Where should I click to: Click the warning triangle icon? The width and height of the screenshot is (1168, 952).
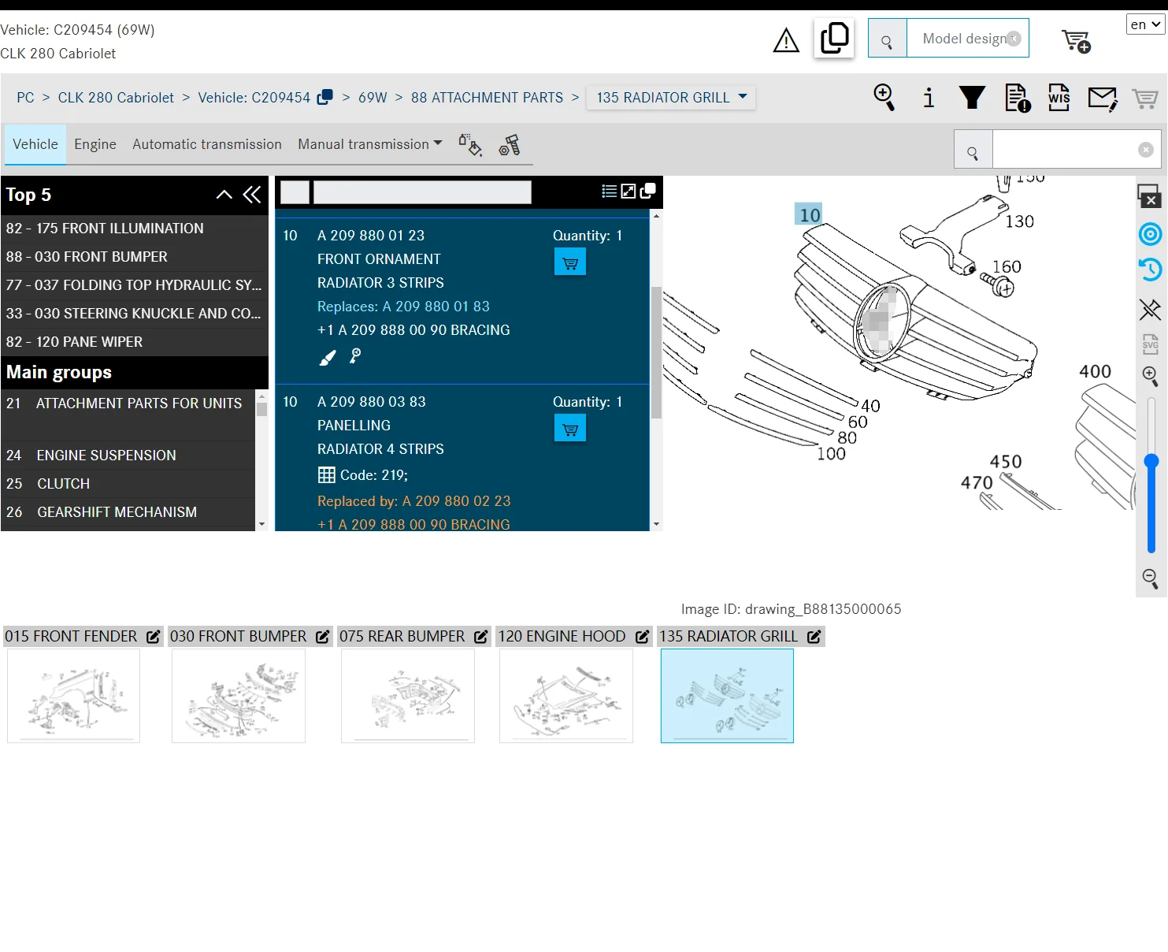pyautogui.click(x=786, y=39)
